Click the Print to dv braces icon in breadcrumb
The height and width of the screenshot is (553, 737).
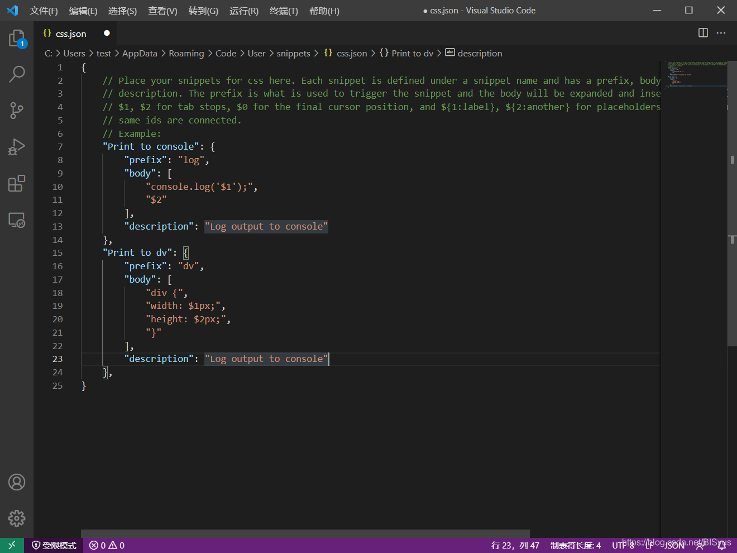pyautogui.click(x=384, y=53)
